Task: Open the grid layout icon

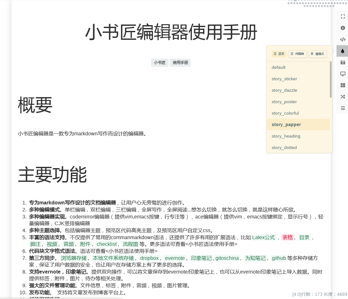Action: tap(343, 85)
